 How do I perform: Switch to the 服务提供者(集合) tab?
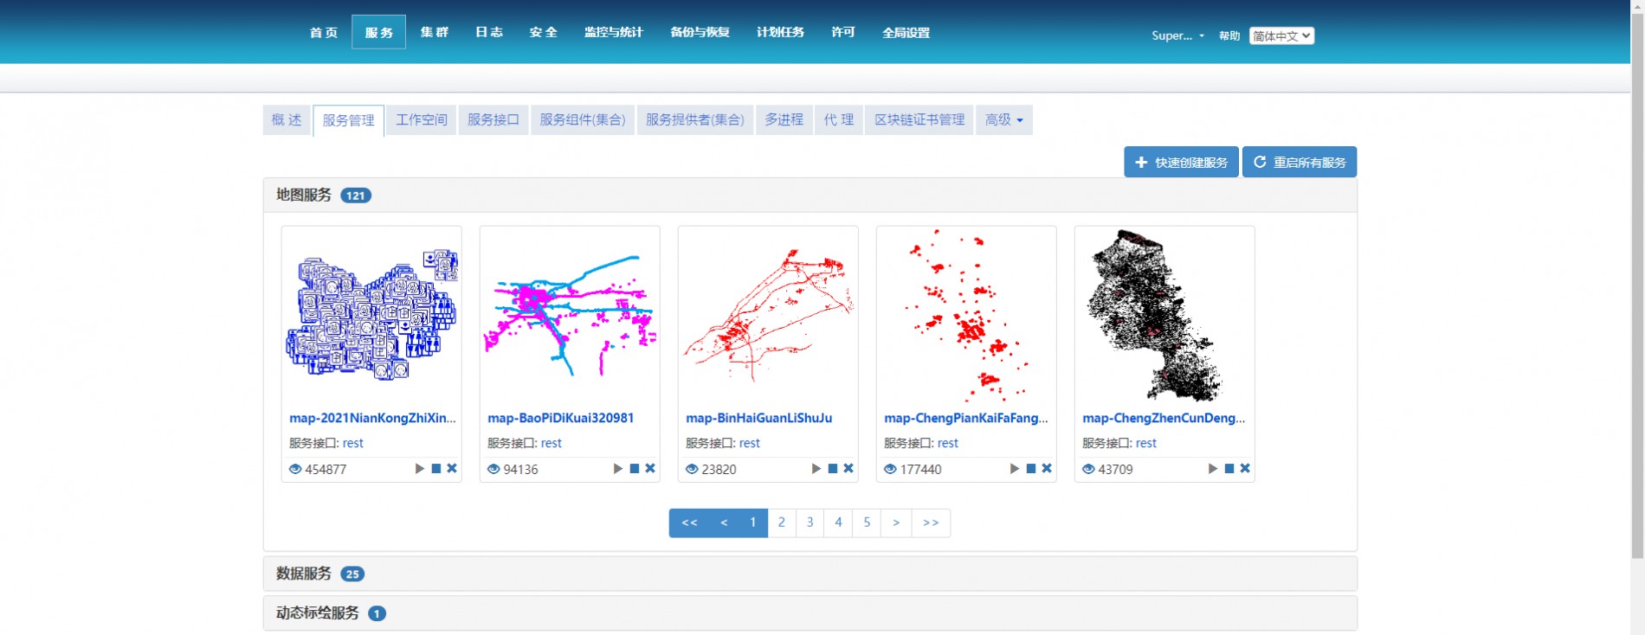tap(695, 120)
